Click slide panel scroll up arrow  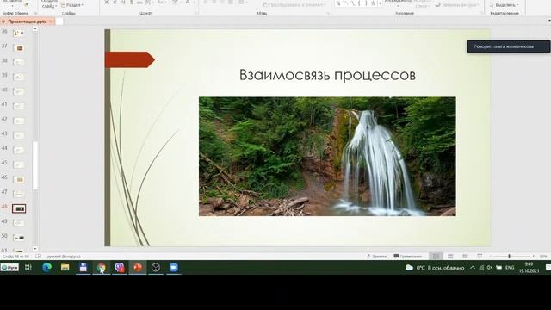[x=35, y=28]
